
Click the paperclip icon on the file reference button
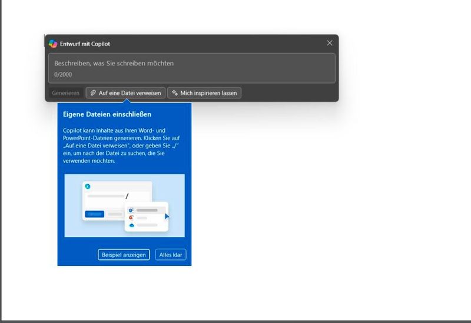pyautogui.click(x=93, y=93)
